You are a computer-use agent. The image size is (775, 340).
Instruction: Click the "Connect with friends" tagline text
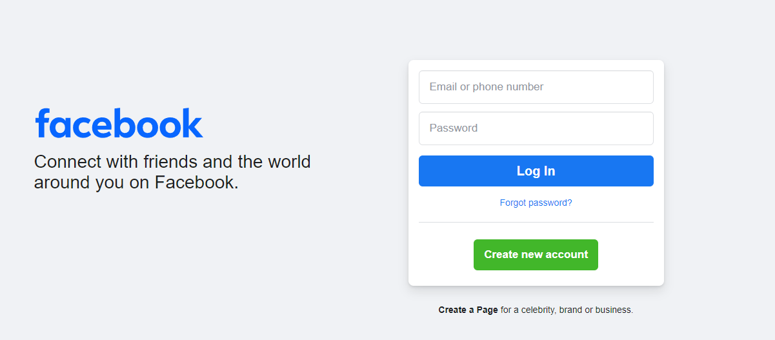[x=172, y=161]
